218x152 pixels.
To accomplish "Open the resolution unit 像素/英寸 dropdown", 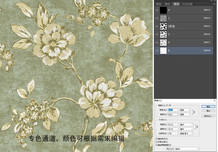I will [x=186, y=133].
